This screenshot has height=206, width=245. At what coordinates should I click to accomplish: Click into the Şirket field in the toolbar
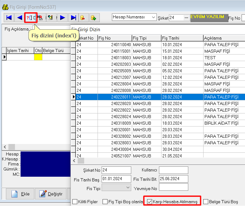[176, 18]
